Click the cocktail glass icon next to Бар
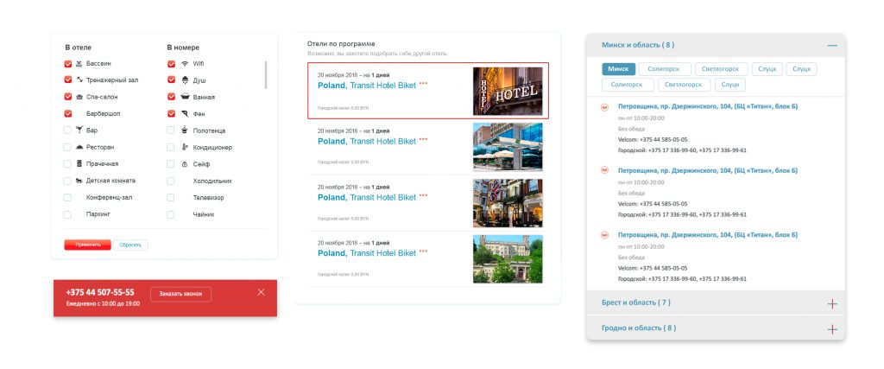The height and width of the screenshot is (369, 884). pyautogui.click(x=79, y=130)
